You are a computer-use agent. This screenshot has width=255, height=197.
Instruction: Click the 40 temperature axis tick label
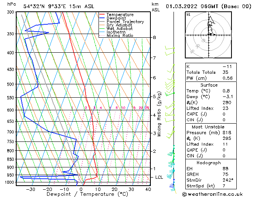(148, 189)
